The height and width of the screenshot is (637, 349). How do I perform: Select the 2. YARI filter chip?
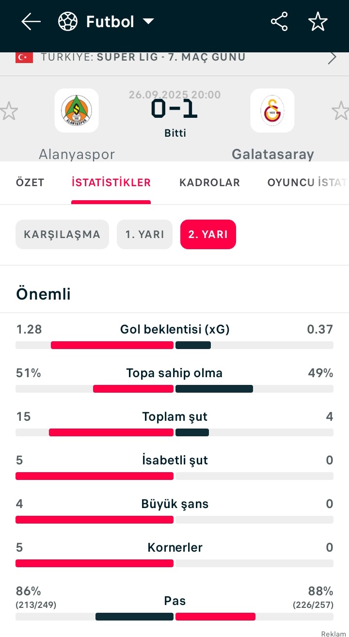point(208,235)
